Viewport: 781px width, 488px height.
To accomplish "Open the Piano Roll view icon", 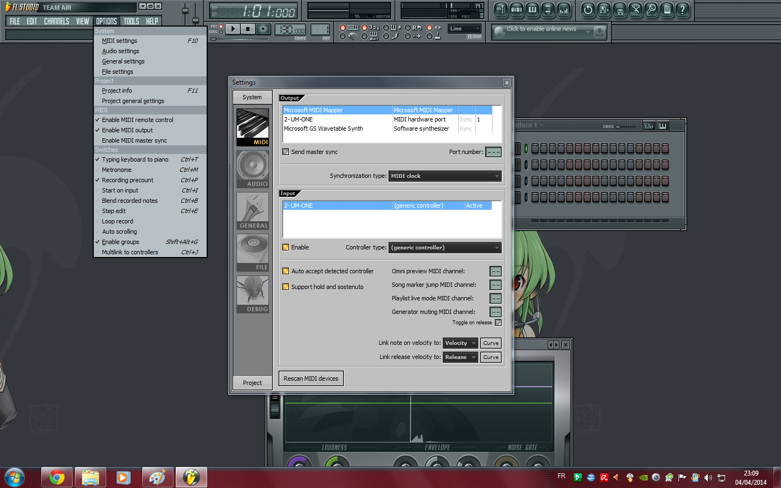I will [x=533, y=9].
